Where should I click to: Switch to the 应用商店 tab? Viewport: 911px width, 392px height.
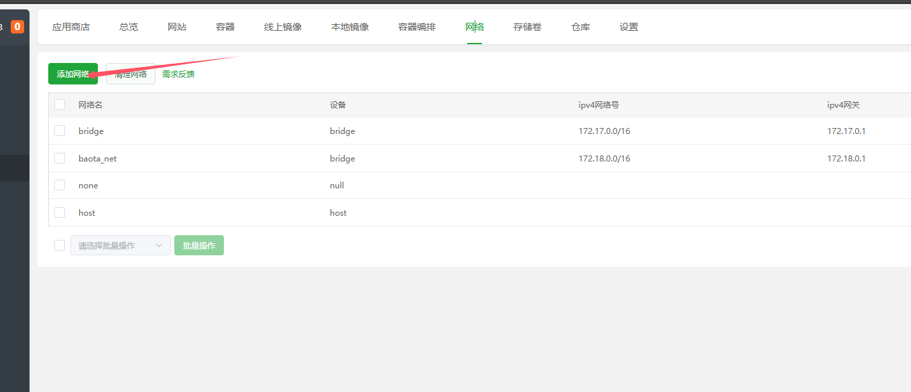(71, 27)
